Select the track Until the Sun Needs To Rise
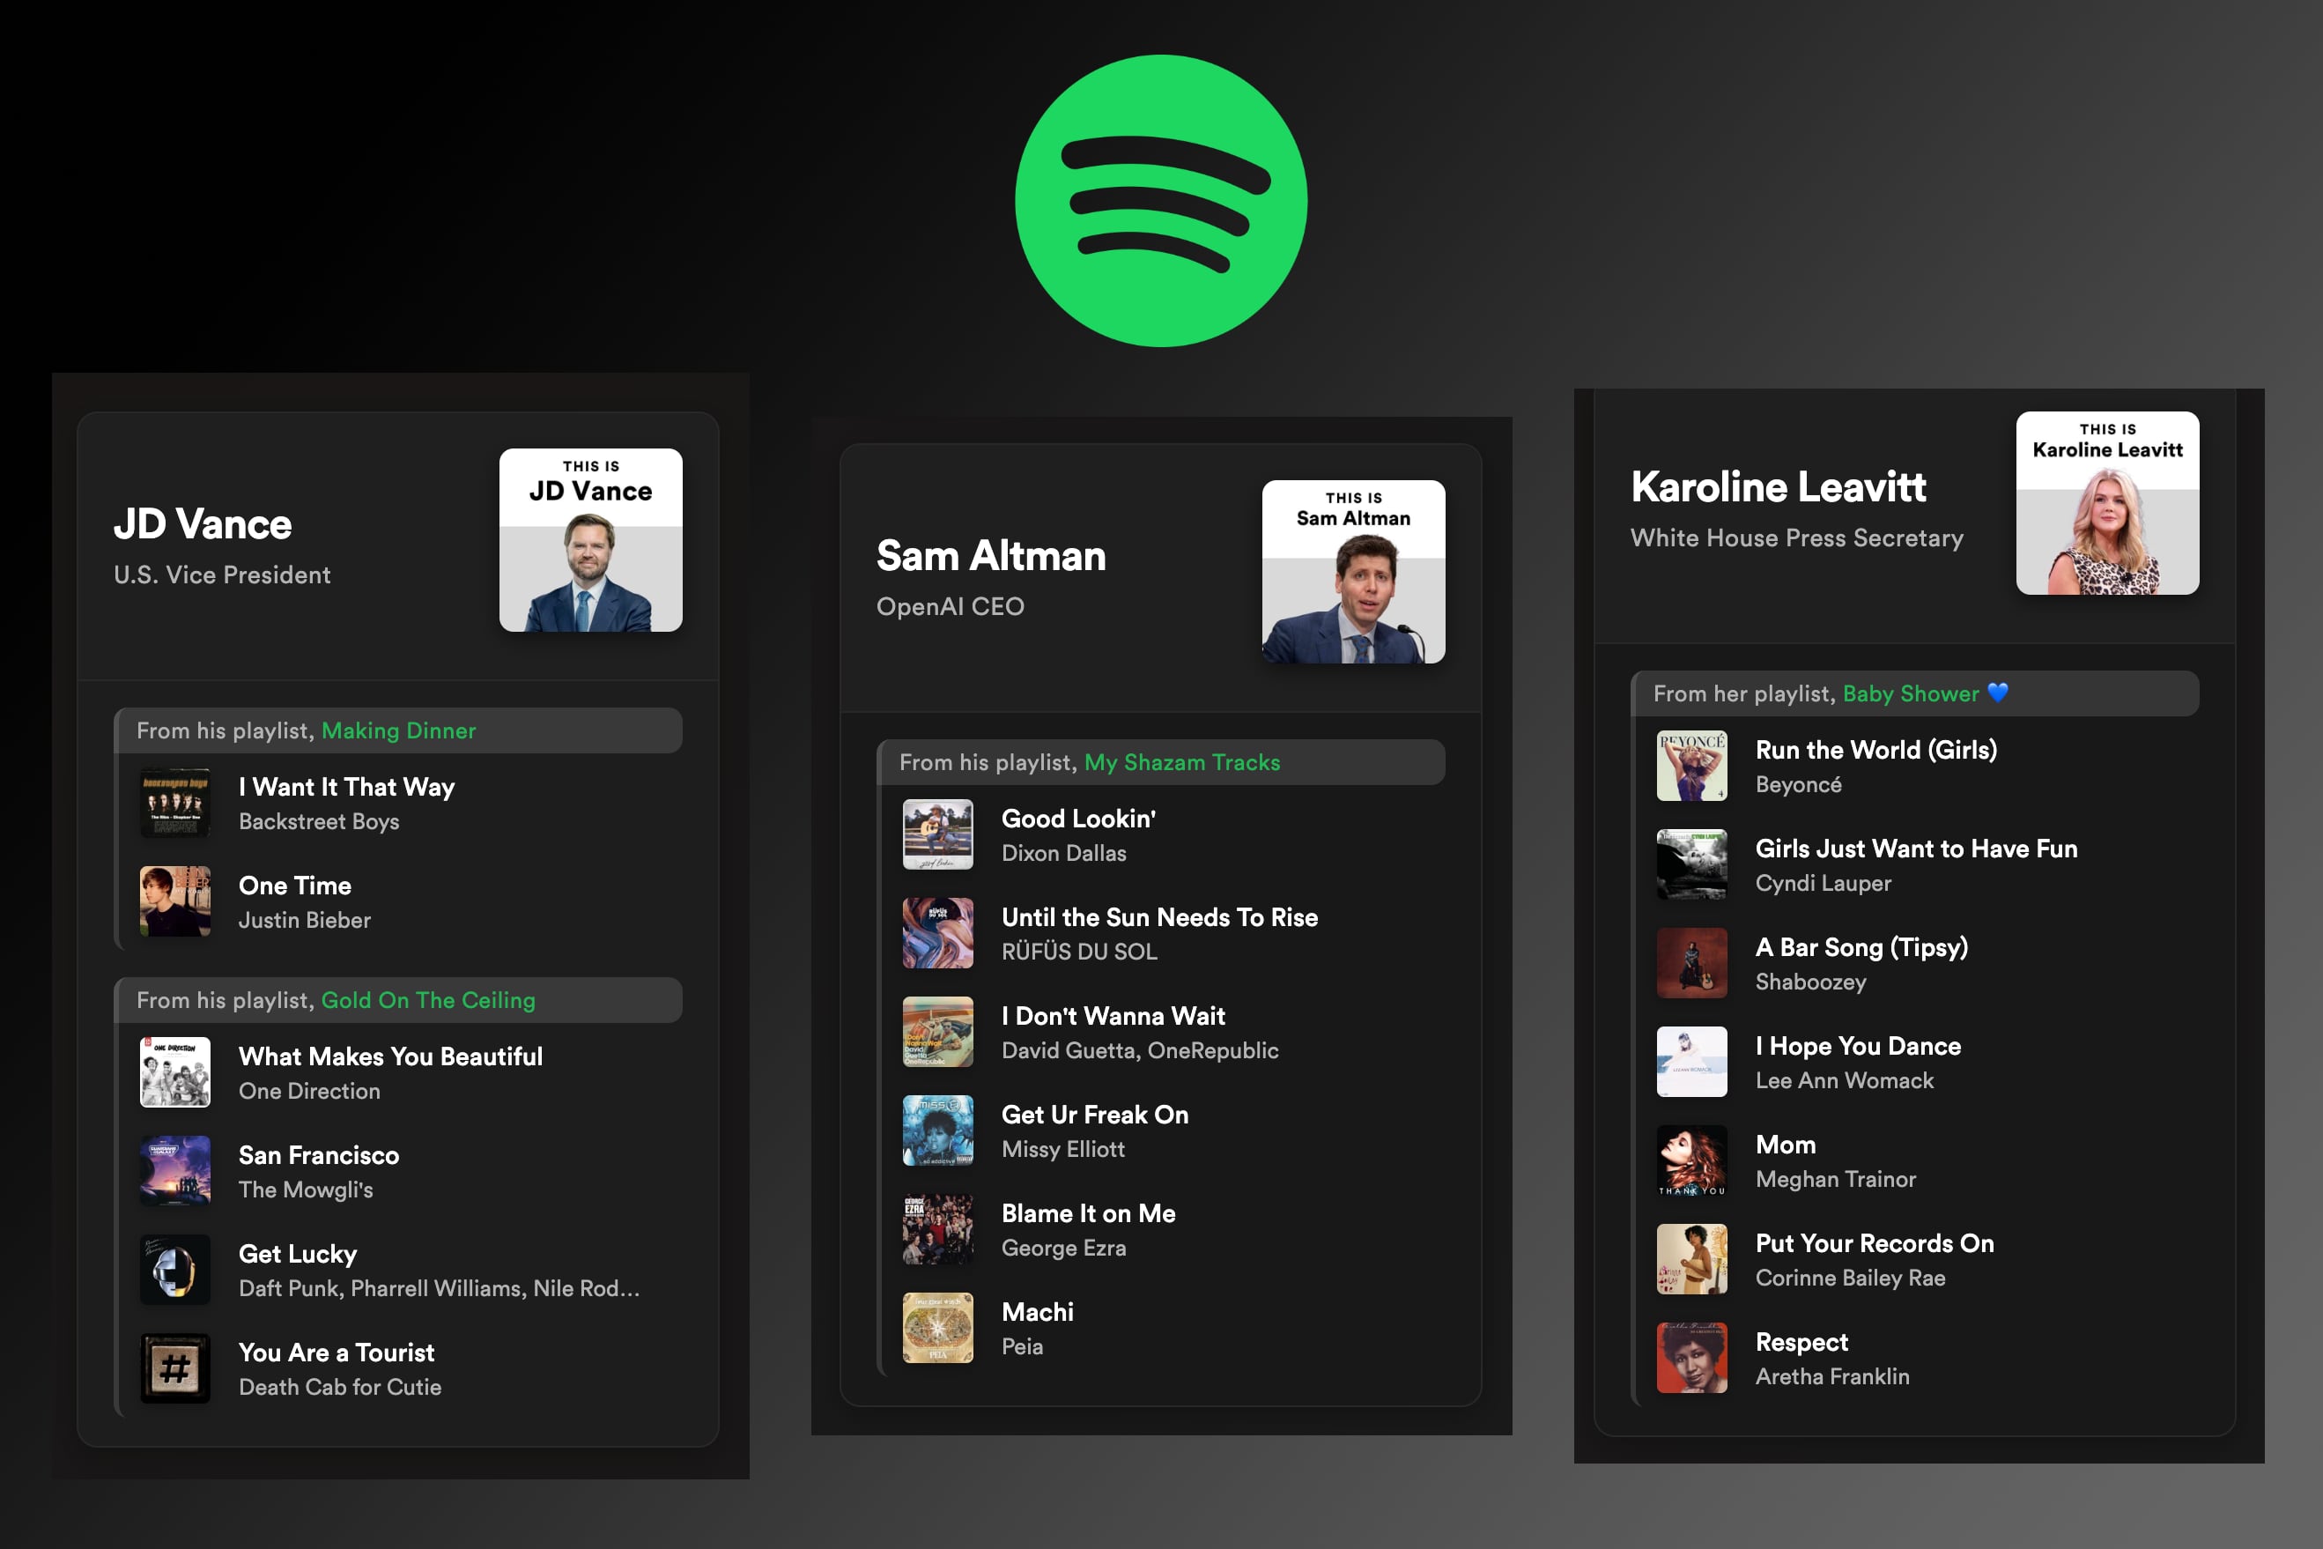The width and height of the screenshot is (2323, 1549). [1158, 918]
